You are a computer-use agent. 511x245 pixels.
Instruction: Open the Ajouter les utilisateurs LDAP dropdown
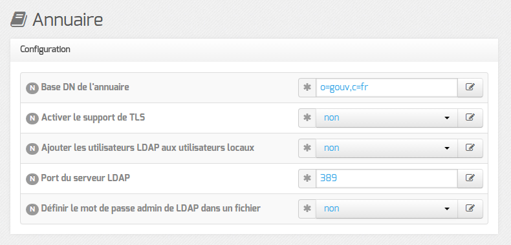(387, 148)
